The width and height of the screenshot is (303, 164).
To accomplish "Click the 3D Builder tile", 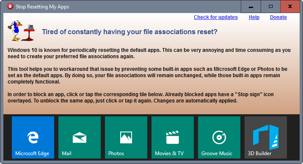I will pos(266,137).
